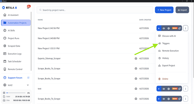The width and height of the screenshot is (194, 104).
Task: Click the search by project name field
Action: 95,10
